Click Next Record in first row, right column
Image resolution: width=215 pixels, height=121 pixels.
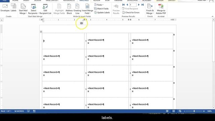(140, 40)
